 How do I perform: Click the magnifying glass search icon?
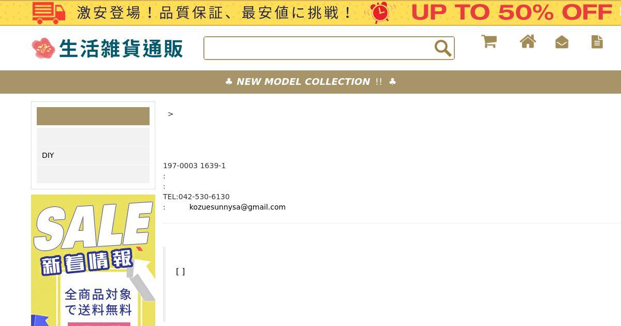(443, 48)
